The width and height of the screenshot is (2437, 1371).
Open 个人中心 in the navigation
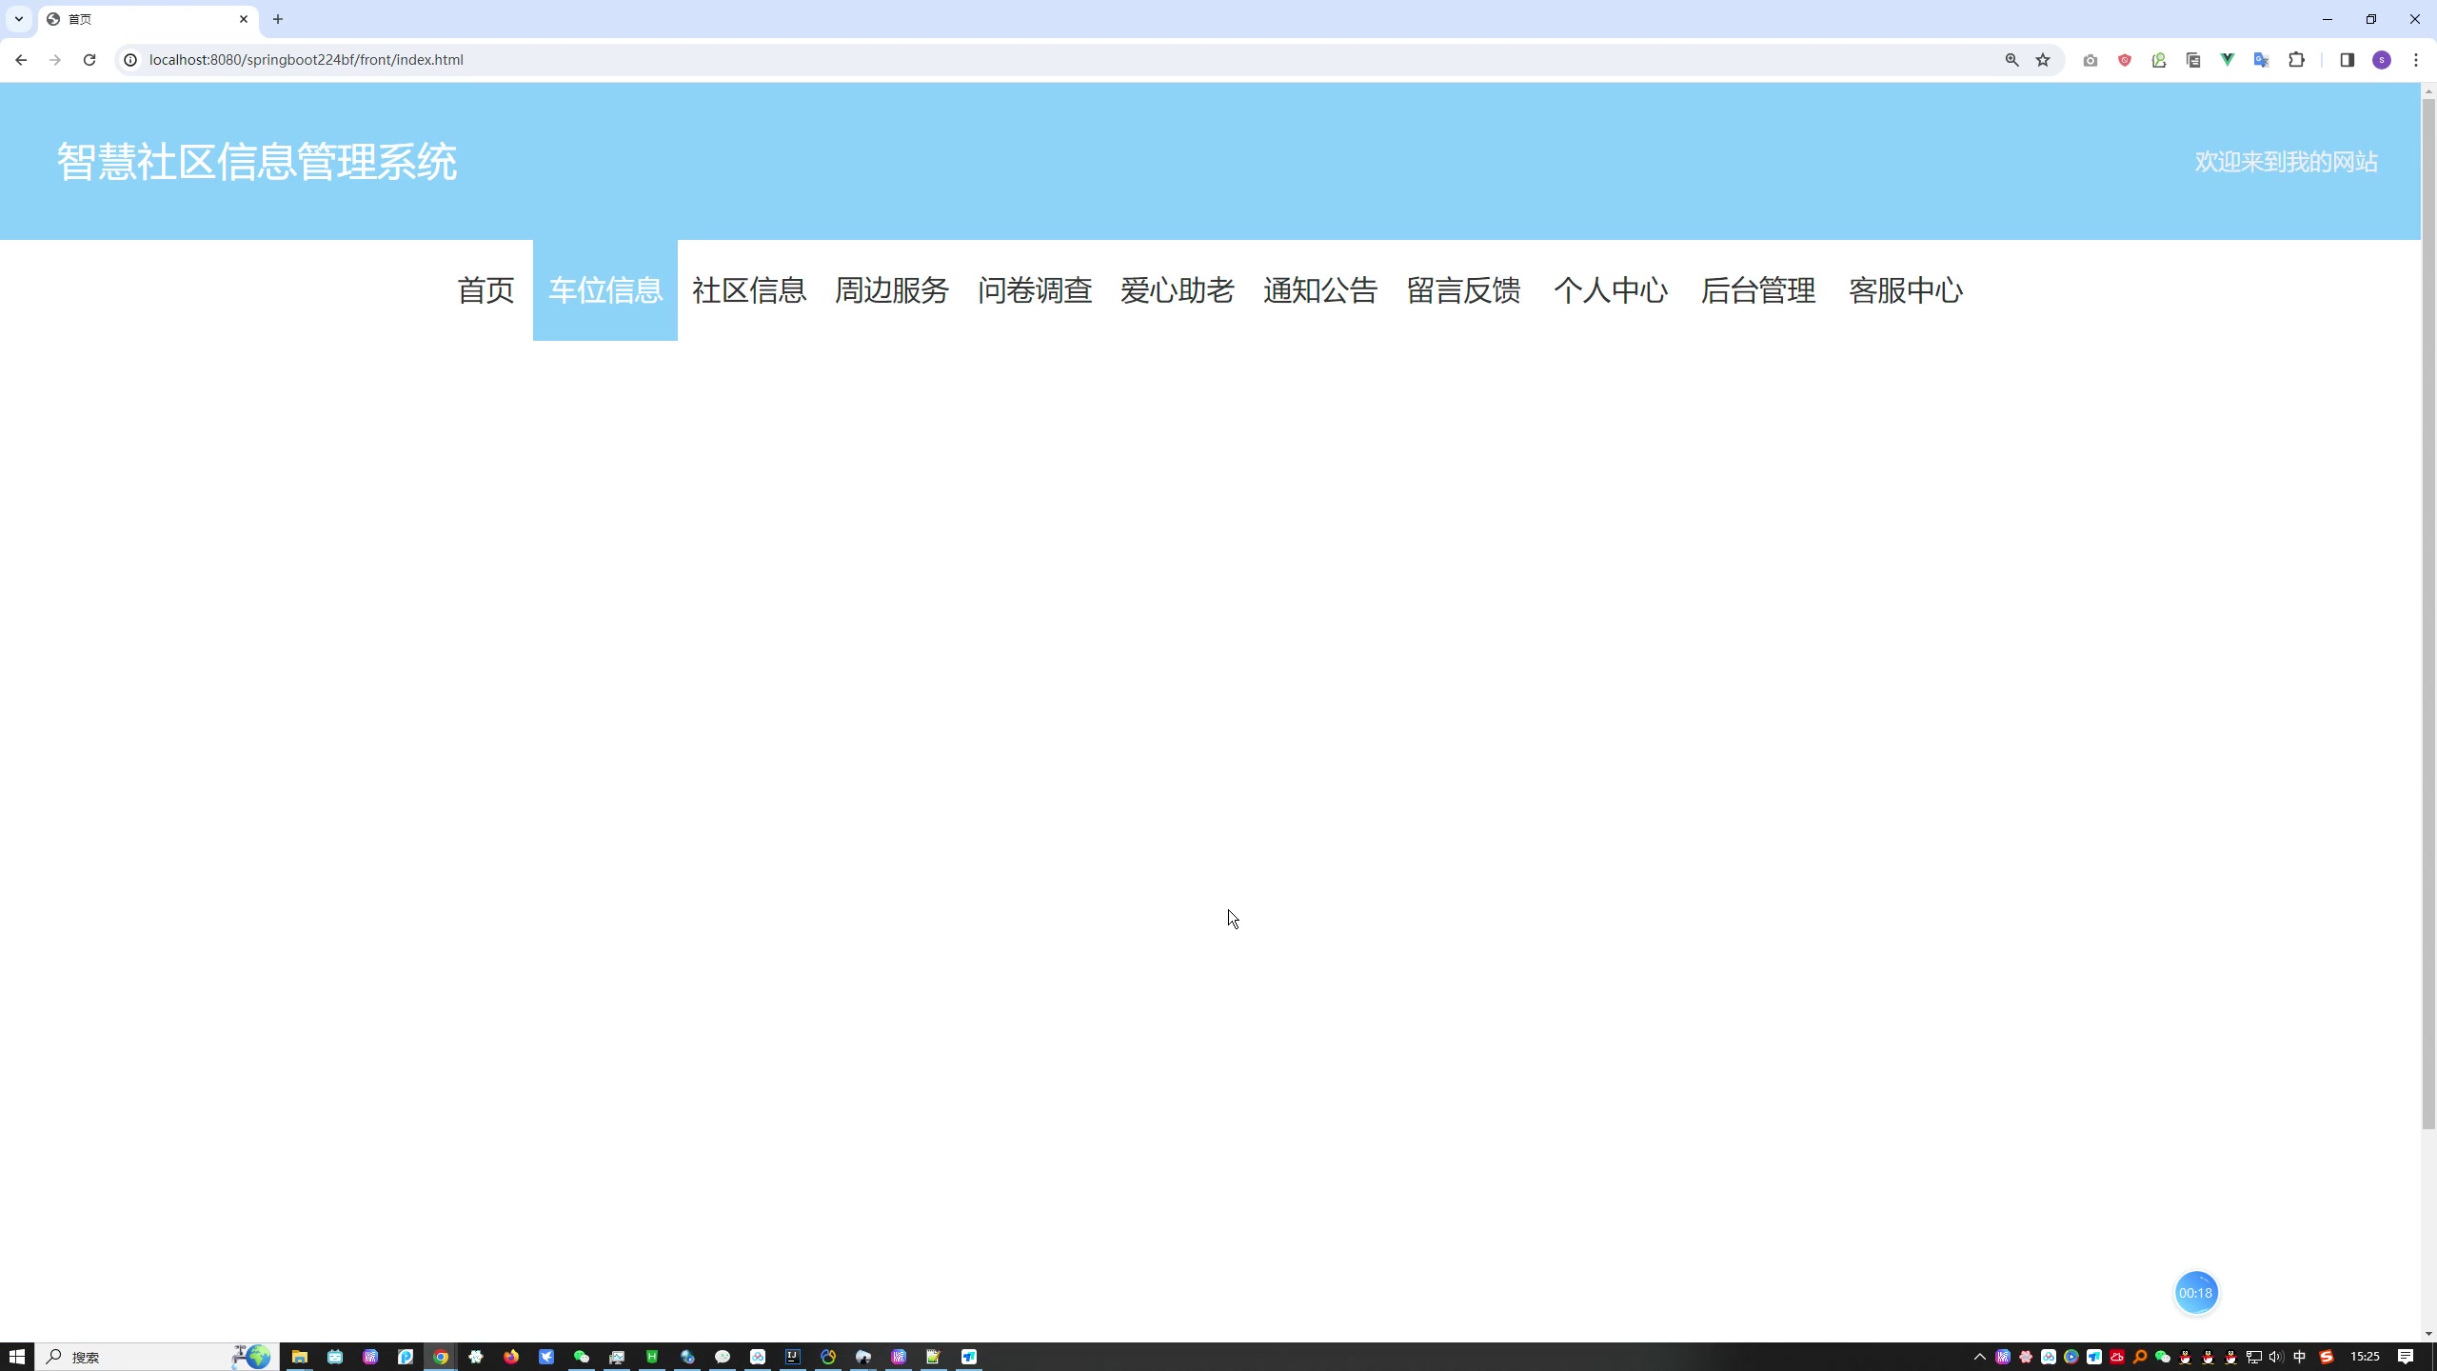pos(1611,290)
